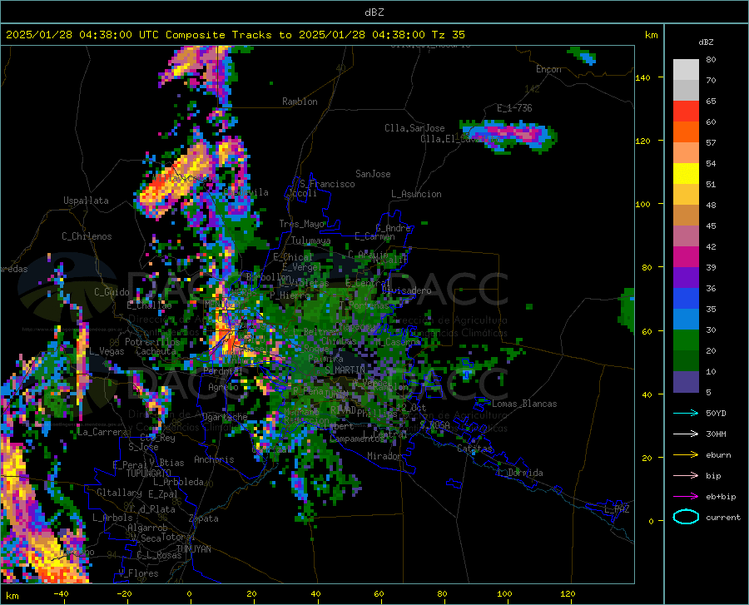Click the Agrelo label
The height and width of the screenshot is (605, 749).
(223, 387)
